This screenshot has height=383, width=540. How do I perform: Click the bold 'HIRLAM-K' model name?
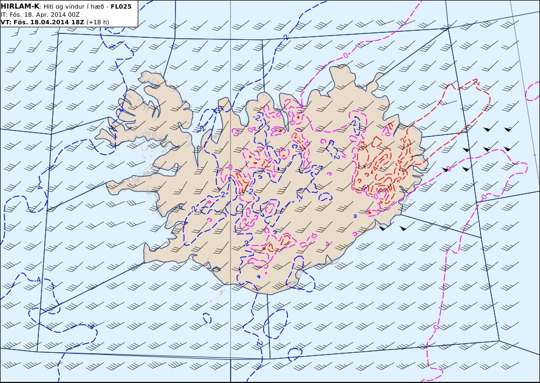[20, 6]
